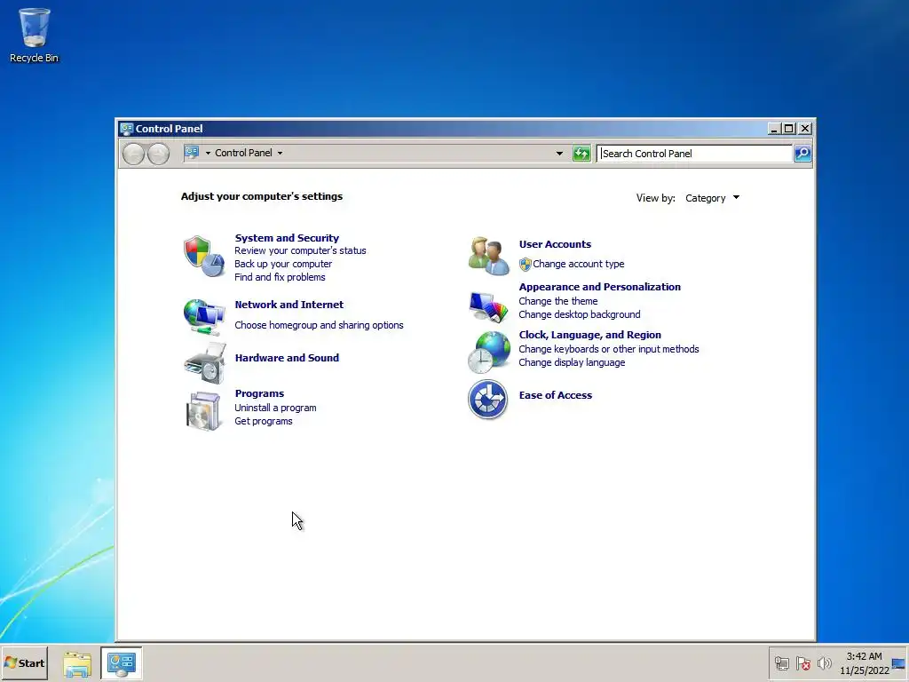This screenshot has height=682, width=909.
Task: Maximize the Control Panel window
Action: [789, 129]
